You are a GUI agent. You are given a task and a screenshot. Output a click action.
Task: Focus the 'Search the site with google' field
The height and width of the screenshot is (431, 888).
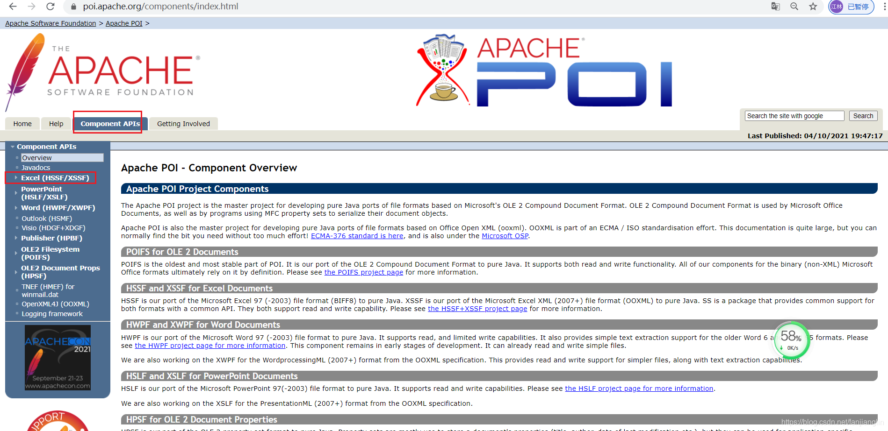(794, 116)
